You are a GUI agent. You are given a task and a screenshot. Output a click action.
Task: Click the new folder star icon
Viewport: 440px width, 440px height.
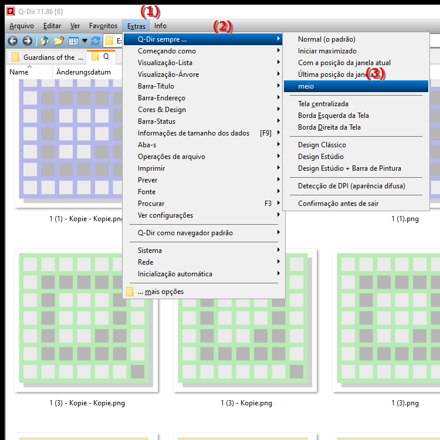point(59,41)
